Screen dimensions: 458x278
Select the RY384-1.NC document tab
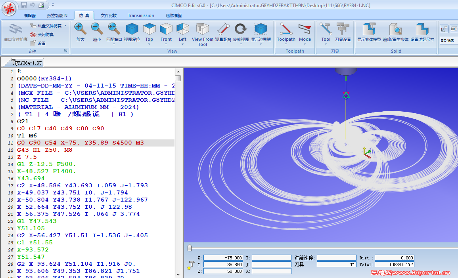27,63
